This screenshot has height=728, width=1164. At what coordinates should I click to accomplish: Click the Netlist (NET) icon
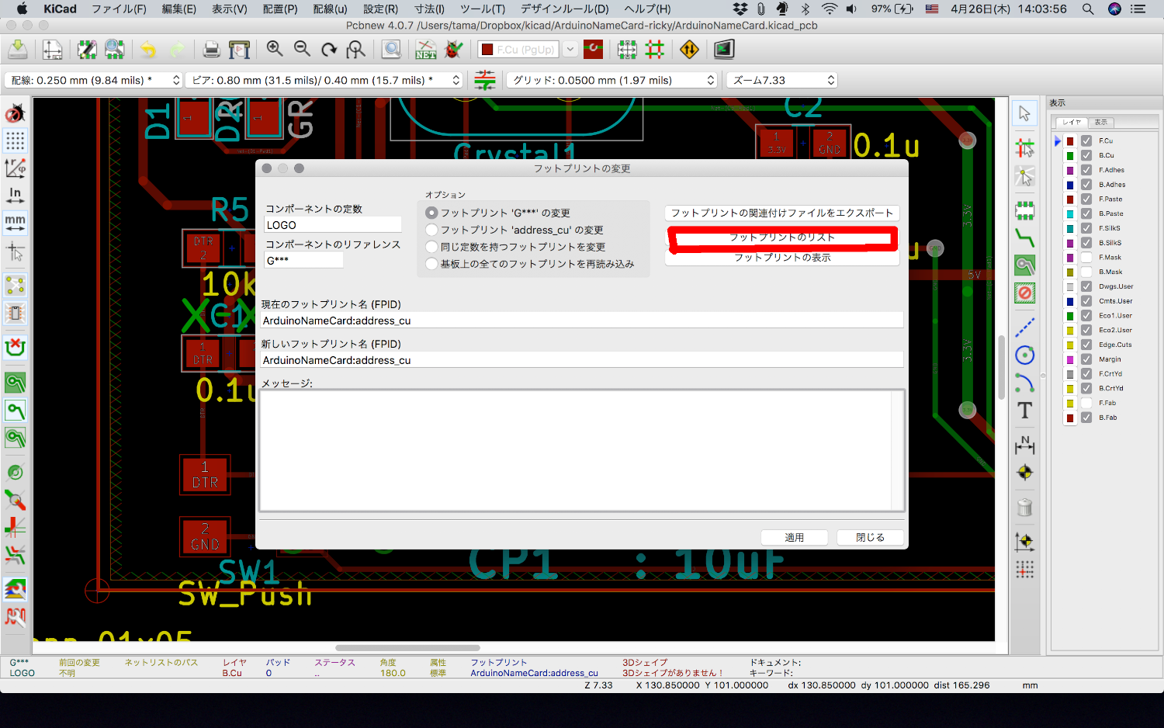[x=426, y=50]
